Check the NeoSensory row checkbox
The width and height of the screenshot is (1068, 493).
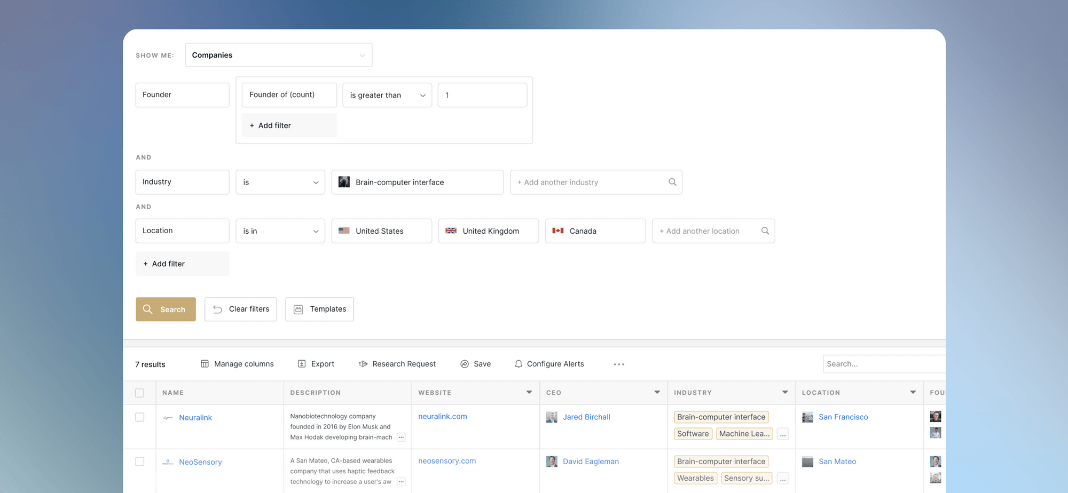pos(140,462)
